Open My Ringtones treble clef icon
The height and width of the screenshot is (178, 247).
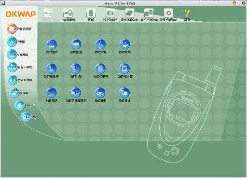[100, 44]
